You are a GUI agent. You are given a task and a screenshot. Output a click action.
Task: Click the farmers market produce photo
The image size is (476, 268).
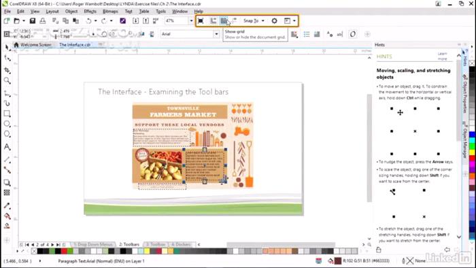pos(161,167)
